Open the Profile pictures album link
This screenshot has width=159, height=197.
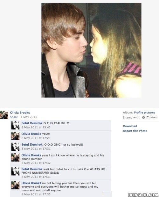coord(144,113)
